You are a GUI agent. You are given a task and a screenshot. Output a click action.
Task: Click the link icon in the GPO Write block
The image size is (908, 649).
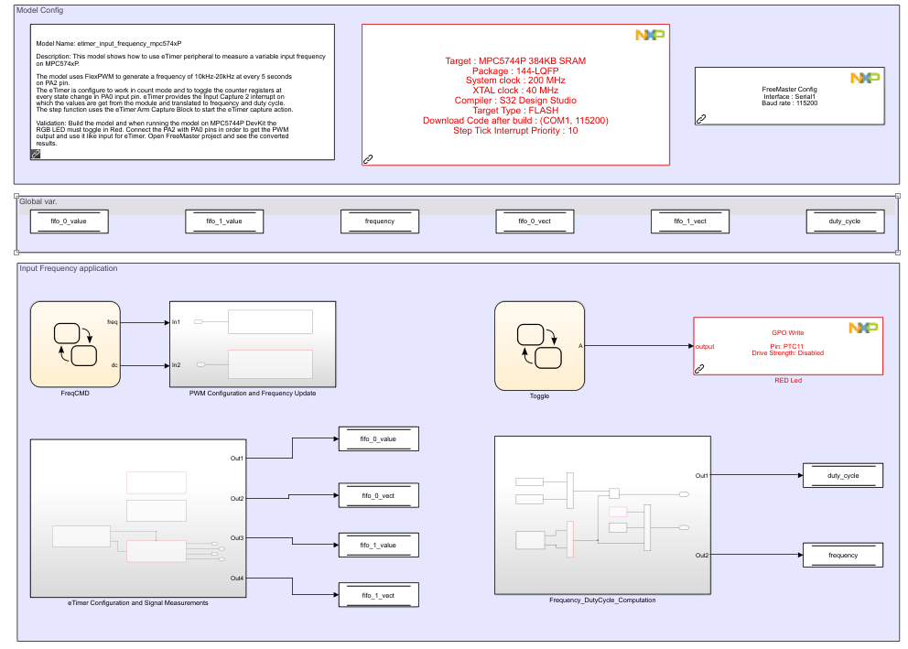(699, 369)
